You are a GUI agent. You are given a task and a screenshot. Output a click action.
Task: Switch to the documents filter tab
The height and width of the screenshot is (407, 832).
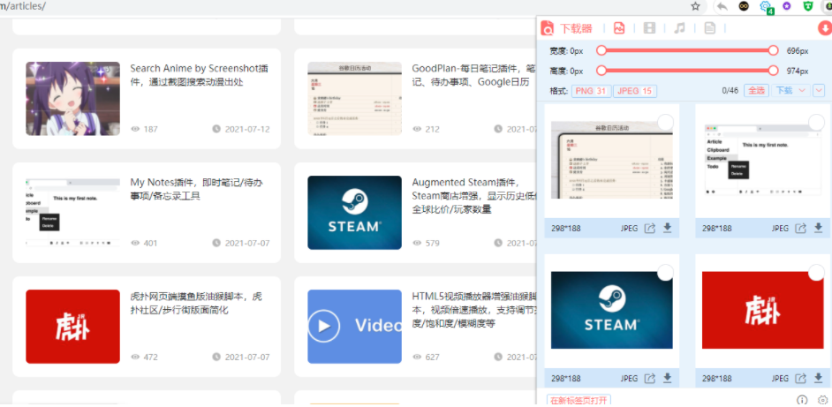[x=710, y=28]
